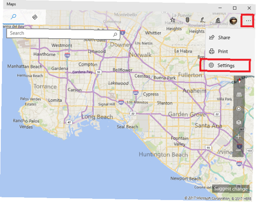
Task: Click the Lakewood map label
Action: tap(118, 83)
